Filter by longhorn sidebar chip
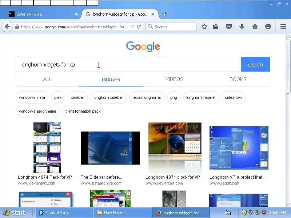The image size is (291, 218). click(108, 97)
